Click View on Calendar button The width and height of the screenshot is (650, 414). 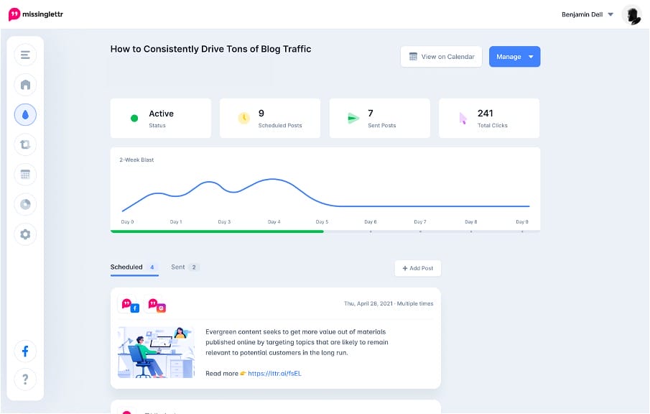441,56
